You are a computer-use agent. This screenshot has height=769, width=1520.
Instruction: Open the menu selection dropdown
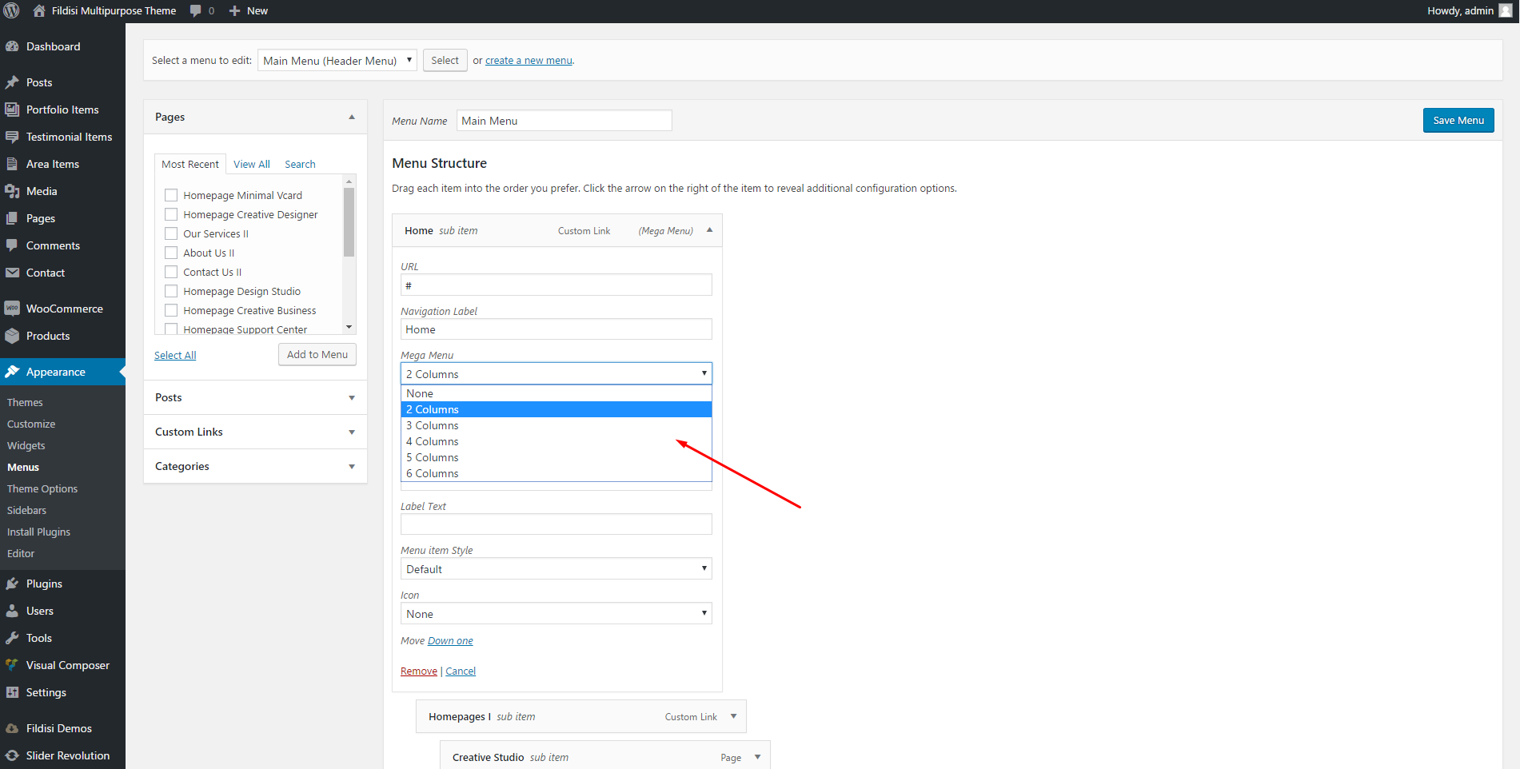point(337,60)
